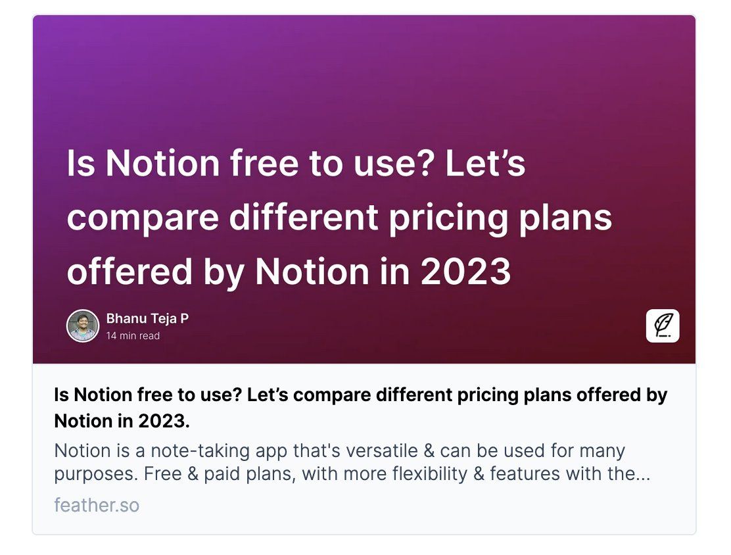Click the 14 min read label
Screen dimensions: 731x555
click(x=133, y=336)
